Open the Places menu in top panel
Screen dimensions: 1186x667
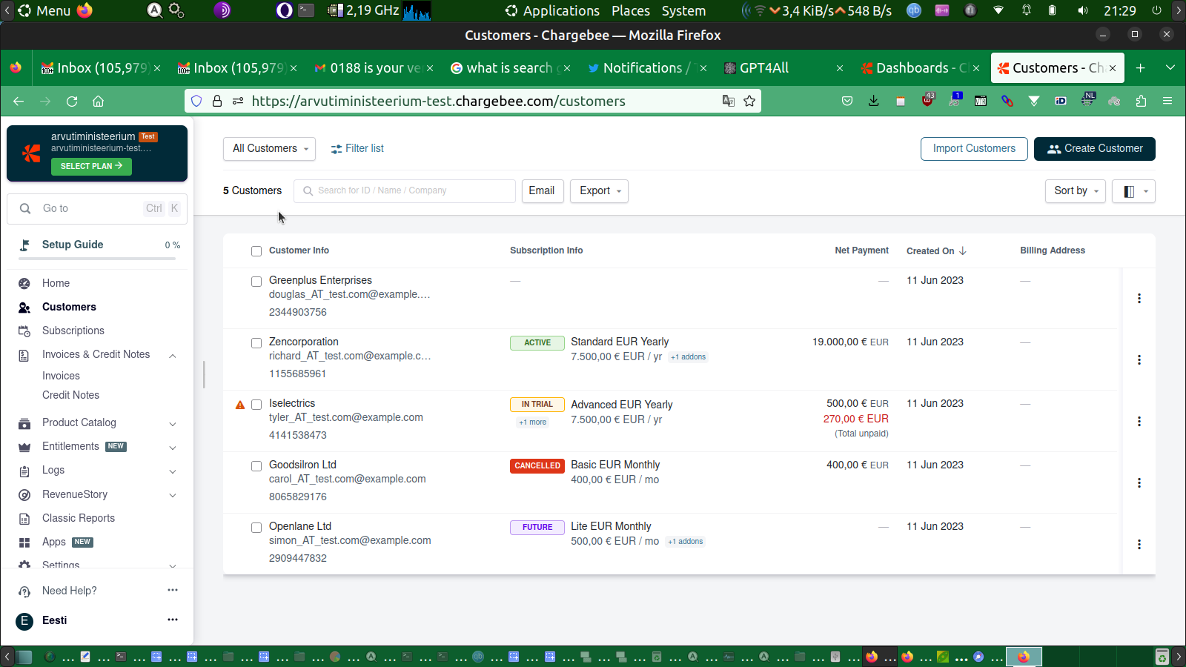(x=631, y=11)
